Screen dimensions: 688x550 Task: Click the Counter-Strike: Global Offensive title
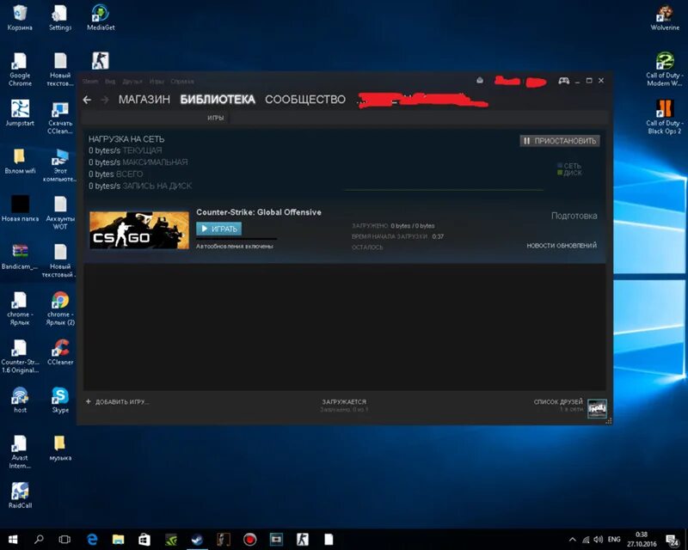[259, 212]
